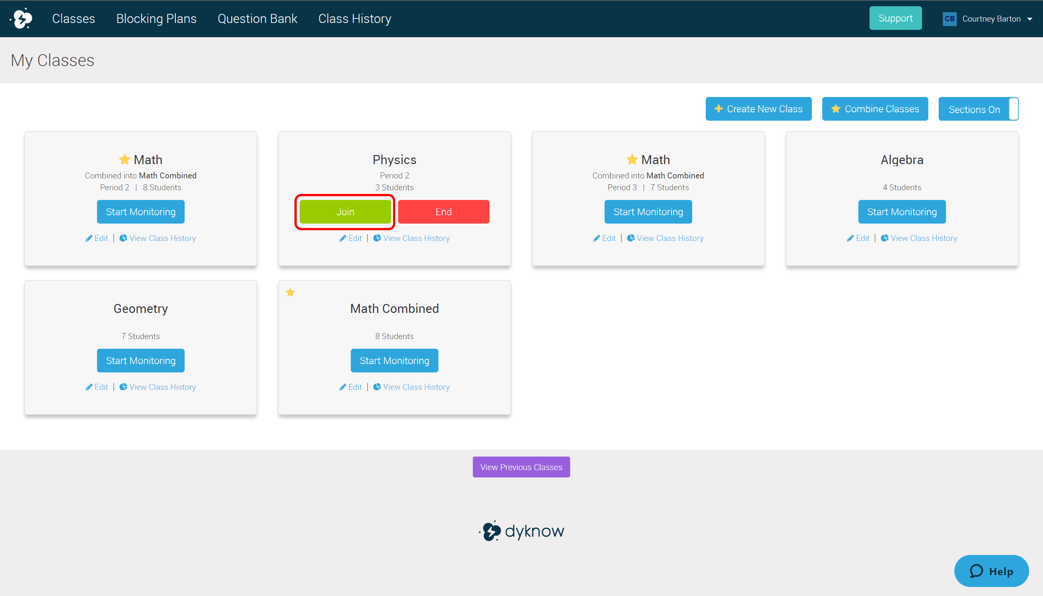This screenshot has width=1043, height=596.
Task: Click the Math title on the Period 2 card
Action: [x=148, y=160]
